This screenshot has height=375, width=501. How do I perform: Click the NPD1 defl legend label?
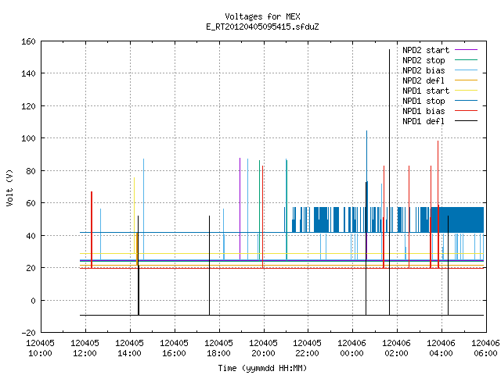click(424, 122)
